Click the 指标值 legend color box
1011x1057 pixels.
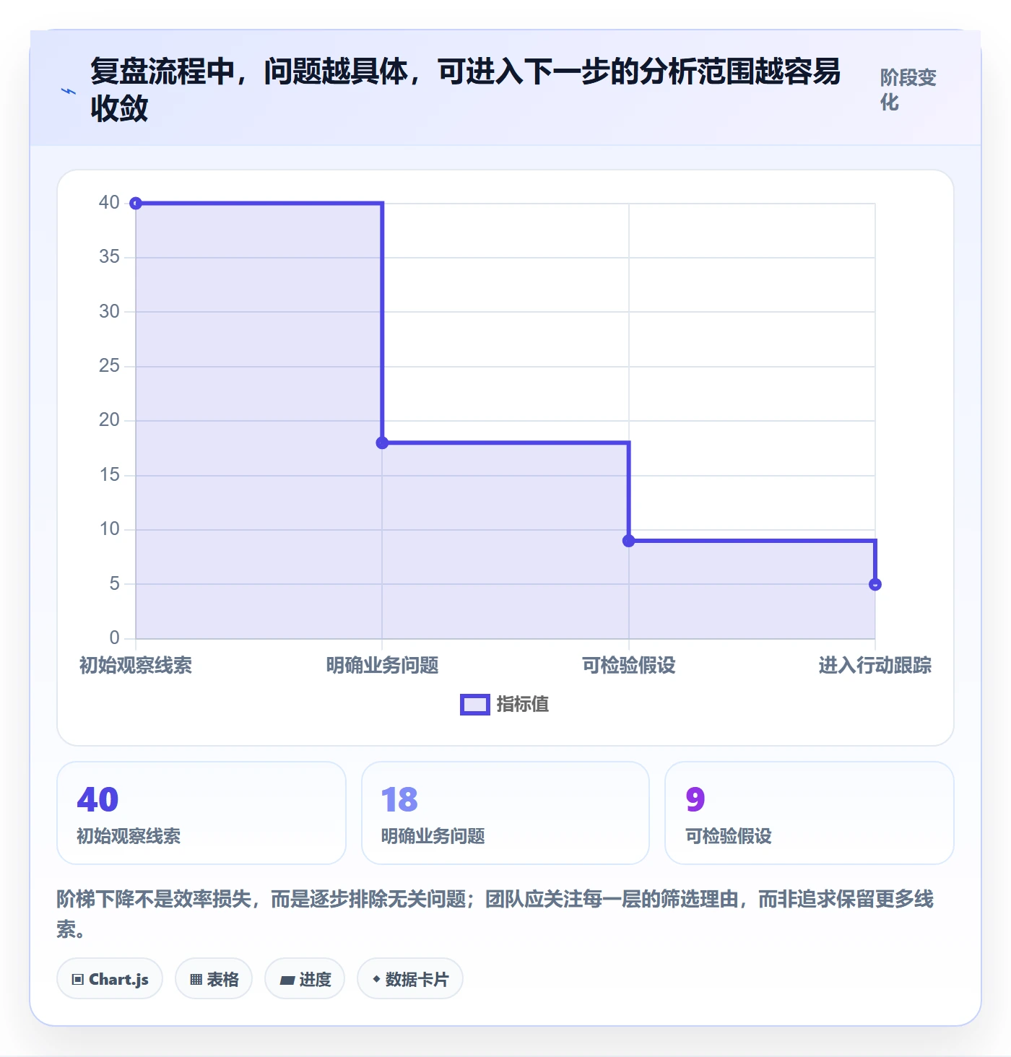tap(475, 705)
